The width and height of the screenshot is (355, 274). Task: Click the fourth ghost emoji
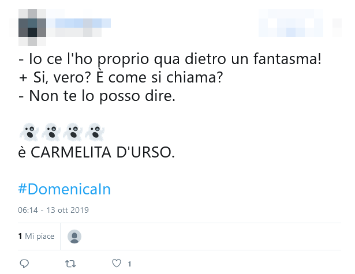(x=95, y=132)
